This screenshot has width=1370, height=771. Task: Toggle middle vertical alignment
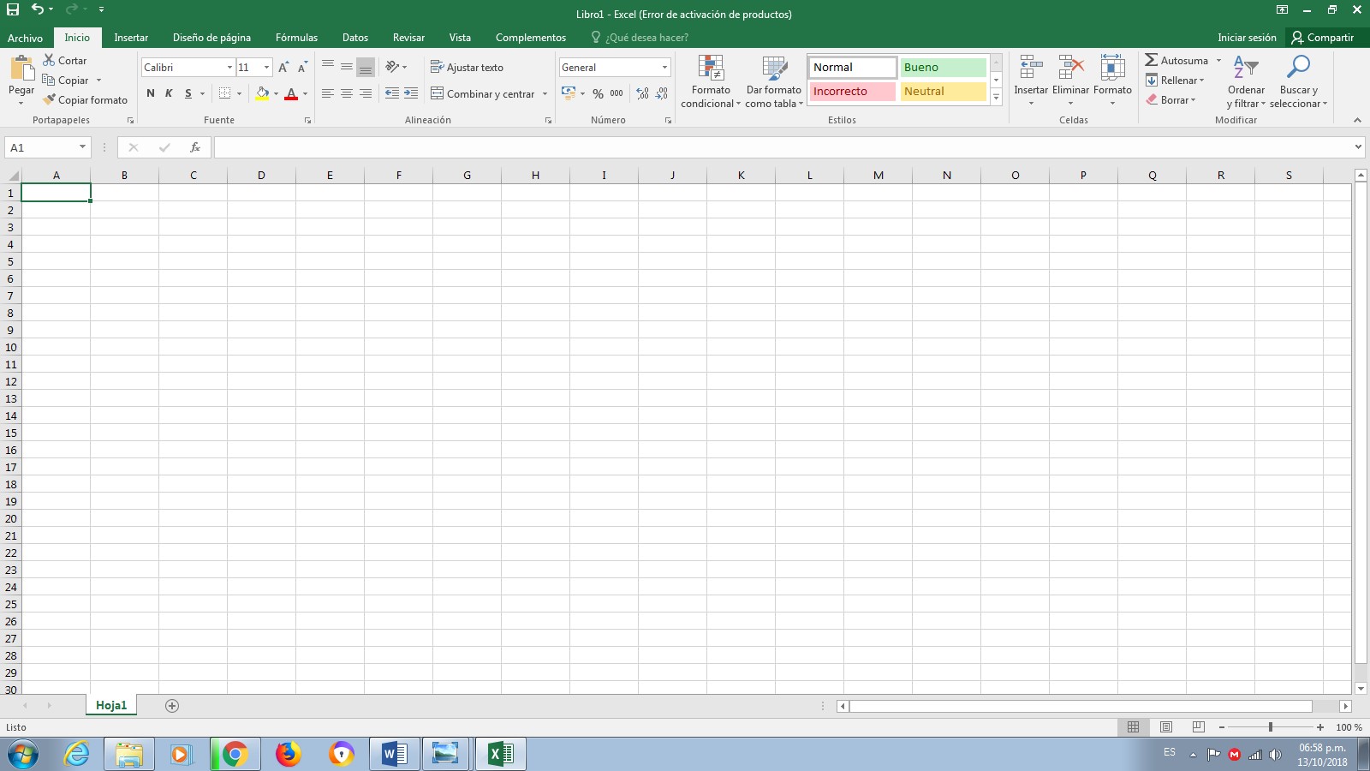(x=347, y=67)
